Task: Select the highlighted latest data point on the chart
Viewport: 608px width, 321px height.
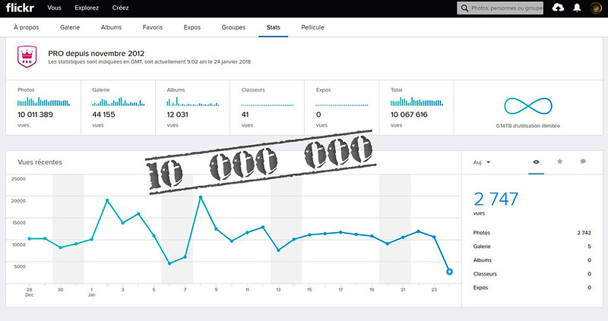Action: (449, 272)
